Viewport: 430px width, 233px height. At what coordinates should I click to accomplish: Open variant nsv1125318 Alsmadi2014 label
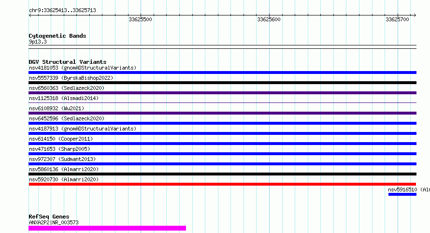64,98
